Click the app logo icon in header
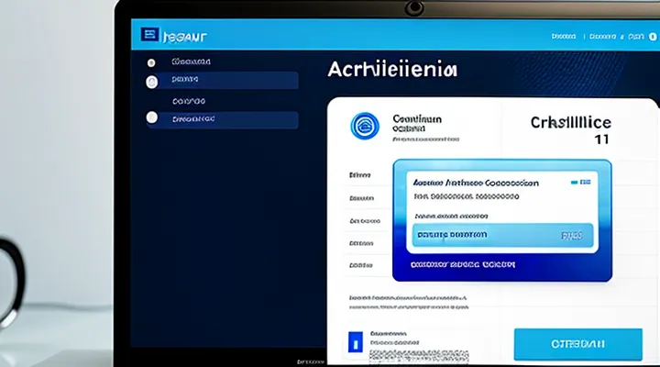The width and height of the screenshot is (660, 367). pos(148,35)
